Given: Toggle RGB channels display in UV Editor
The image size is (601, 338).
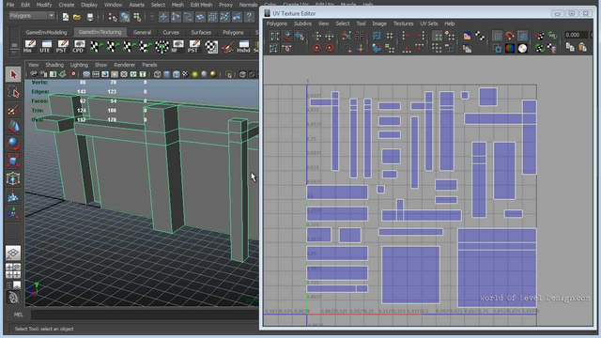Looking at the screenshot, I should [x=509, y=48].
